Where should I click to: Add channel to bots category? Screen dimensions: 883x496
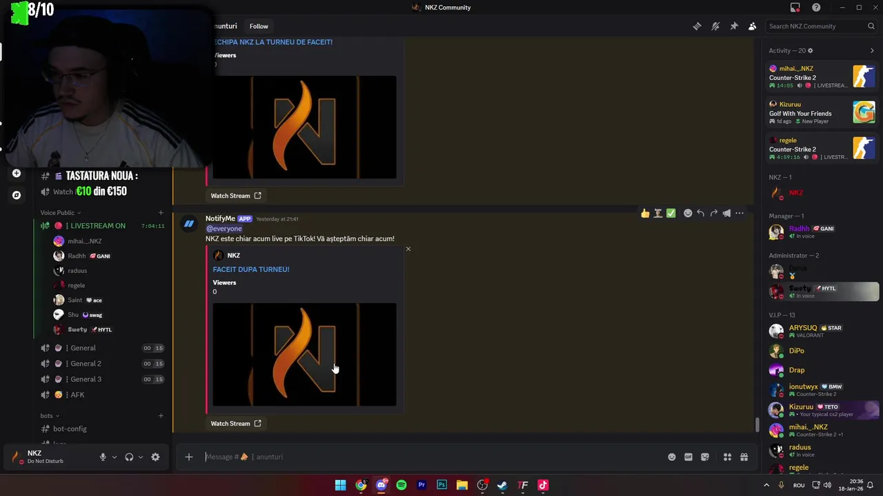point(161,415)
